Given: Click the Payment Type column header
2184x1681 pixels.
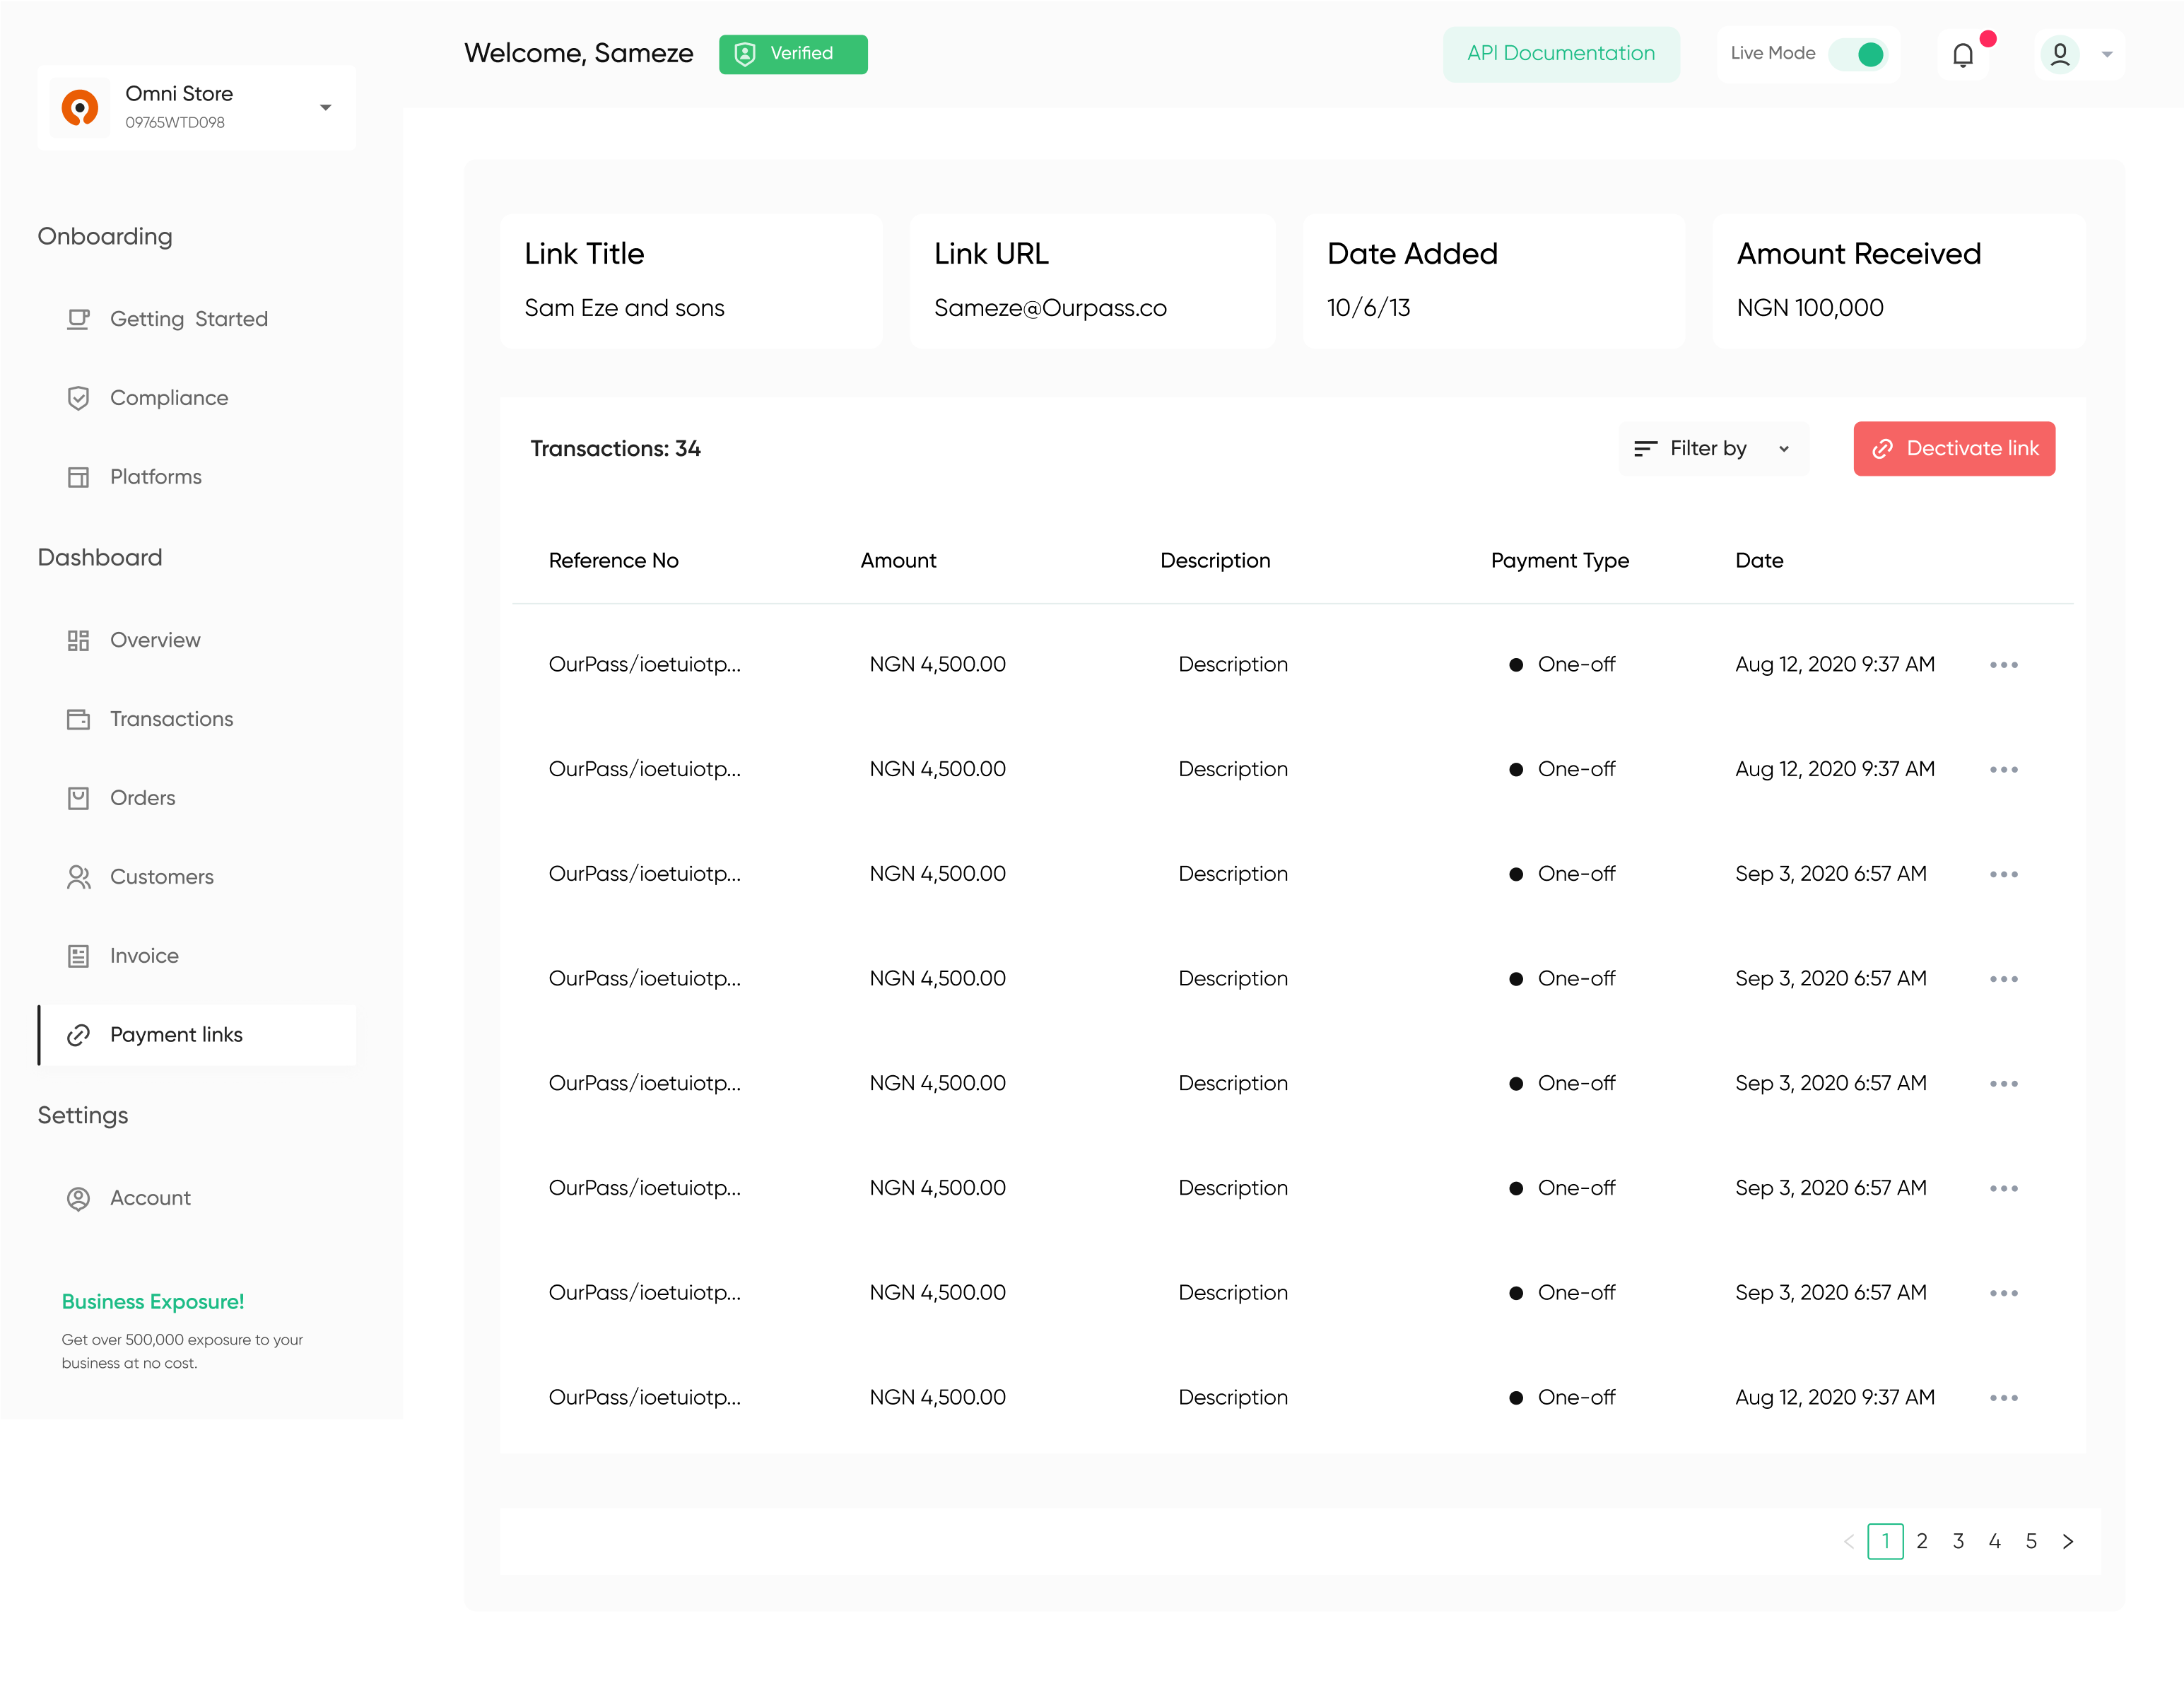Looking at the screenshot, I should click(x=1560, y=561).
